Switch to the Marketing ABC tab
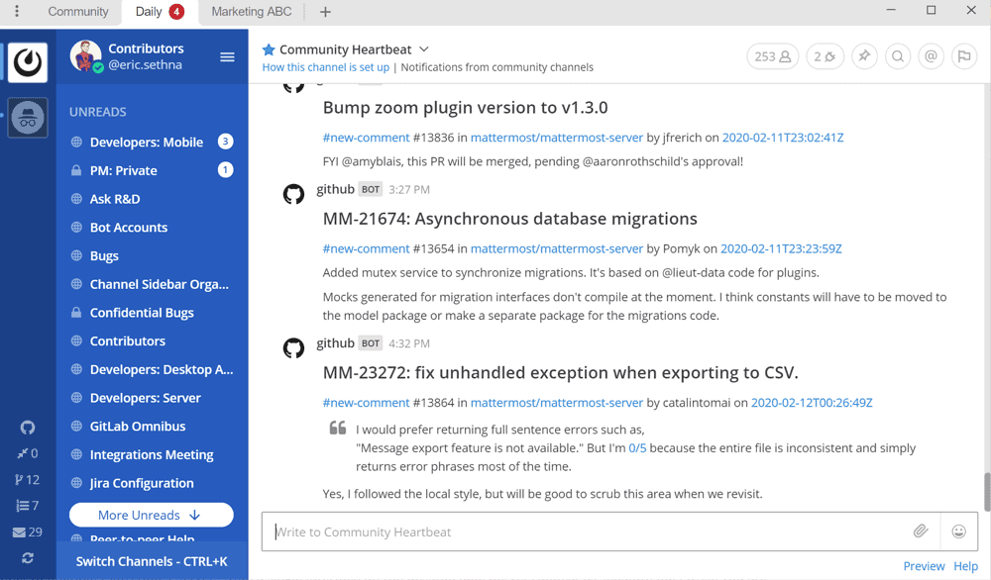This screenshot has width=991, height=580. point(252,11)
